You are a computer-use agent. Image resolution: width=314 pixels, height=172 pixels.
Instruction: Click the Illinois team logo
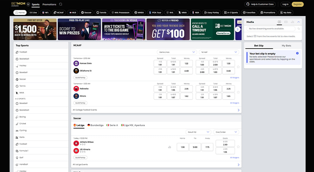(x=76, y=96)
